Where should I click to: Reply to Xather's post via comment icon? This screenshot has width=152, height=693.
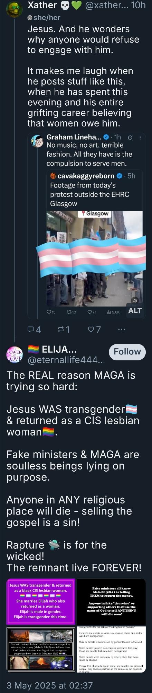coord(34,329)
